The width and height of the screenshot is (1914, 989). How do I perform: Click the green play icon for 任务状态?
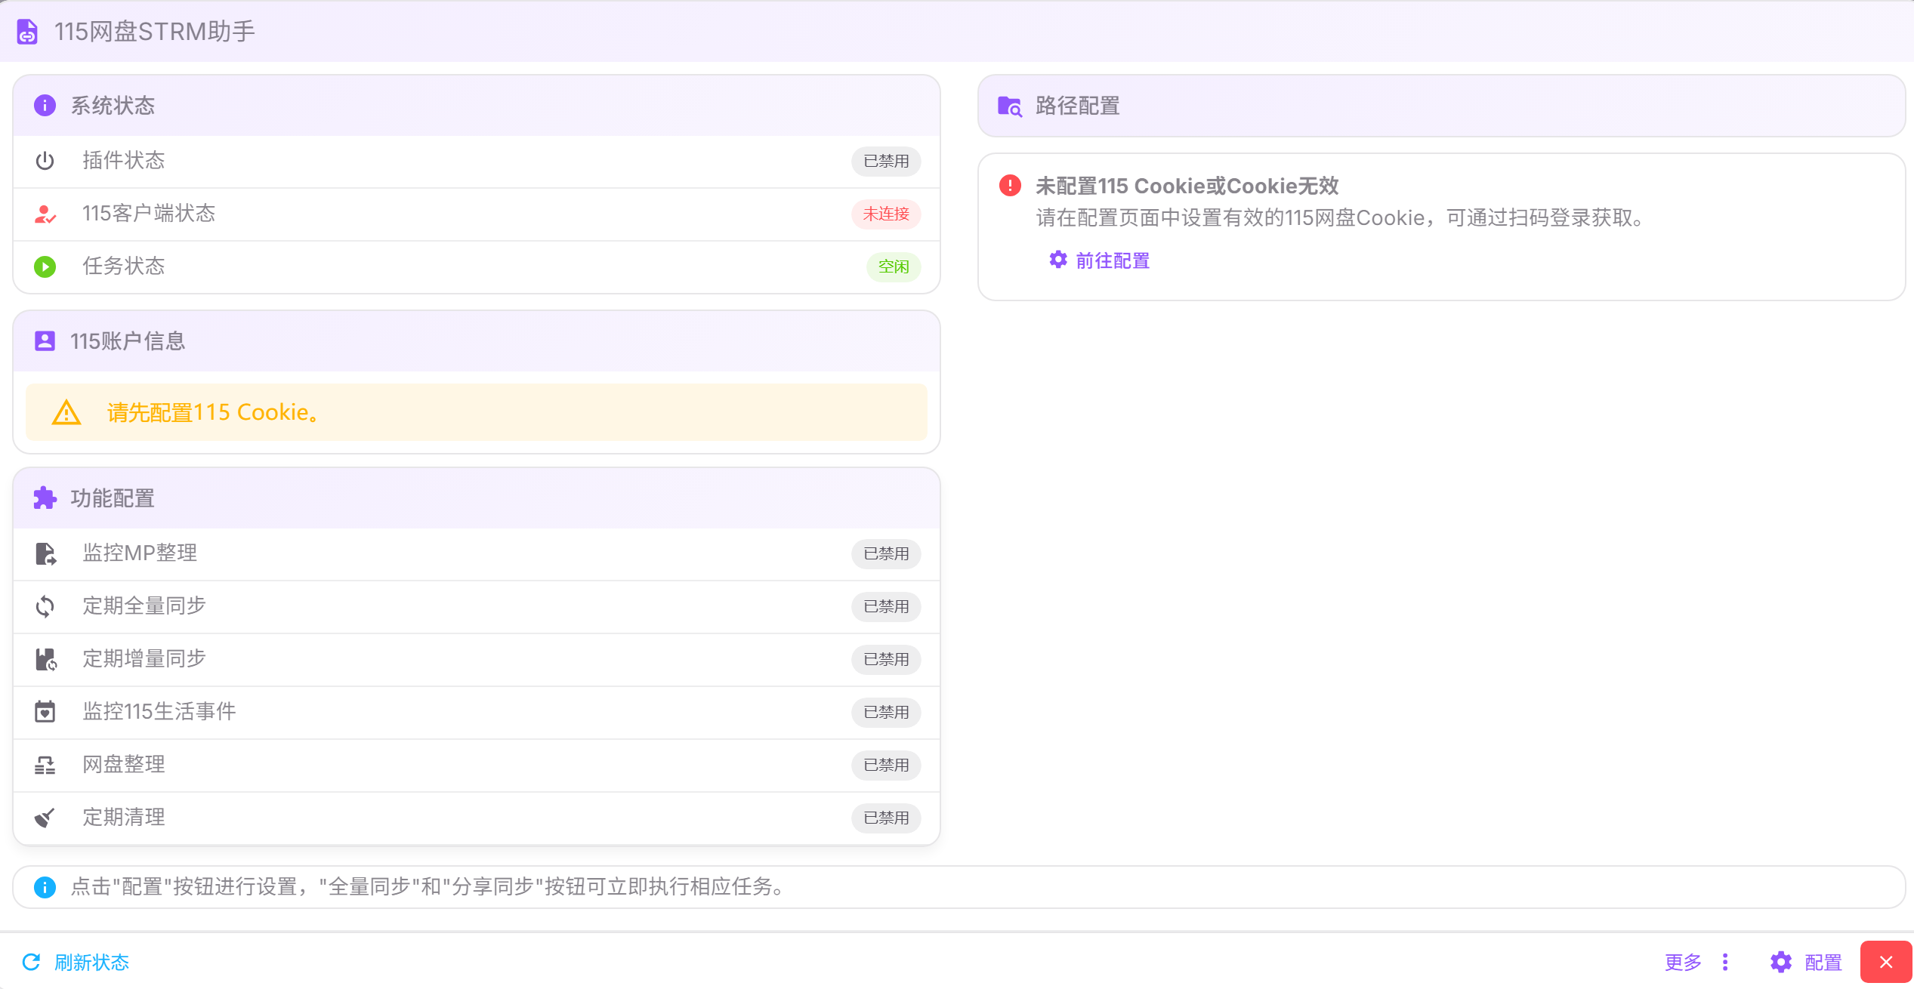pyautogui.click(x=45, y=267)
